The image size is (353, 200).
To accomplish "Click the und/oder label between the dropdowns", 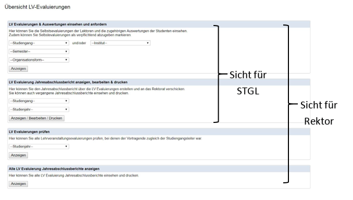I will (79, 43).
